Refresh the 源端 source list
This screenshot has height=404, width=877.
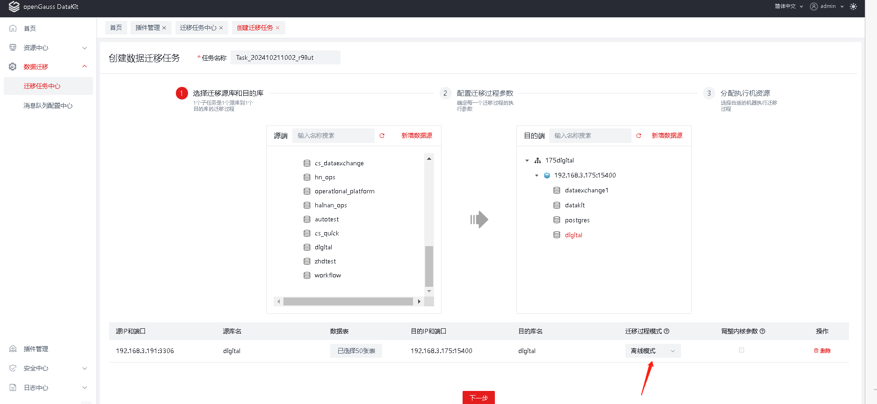click(x=382, y=135)
